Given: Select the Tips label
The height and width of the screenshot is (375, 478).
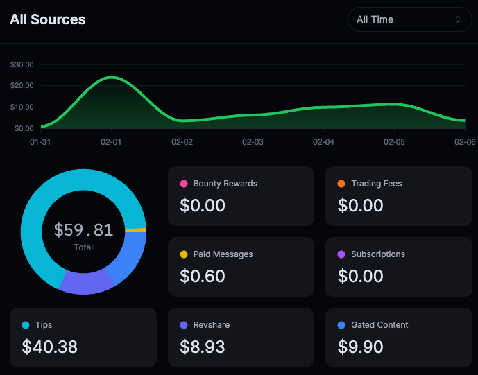Looking at the screenshot, I should (44, 325).
